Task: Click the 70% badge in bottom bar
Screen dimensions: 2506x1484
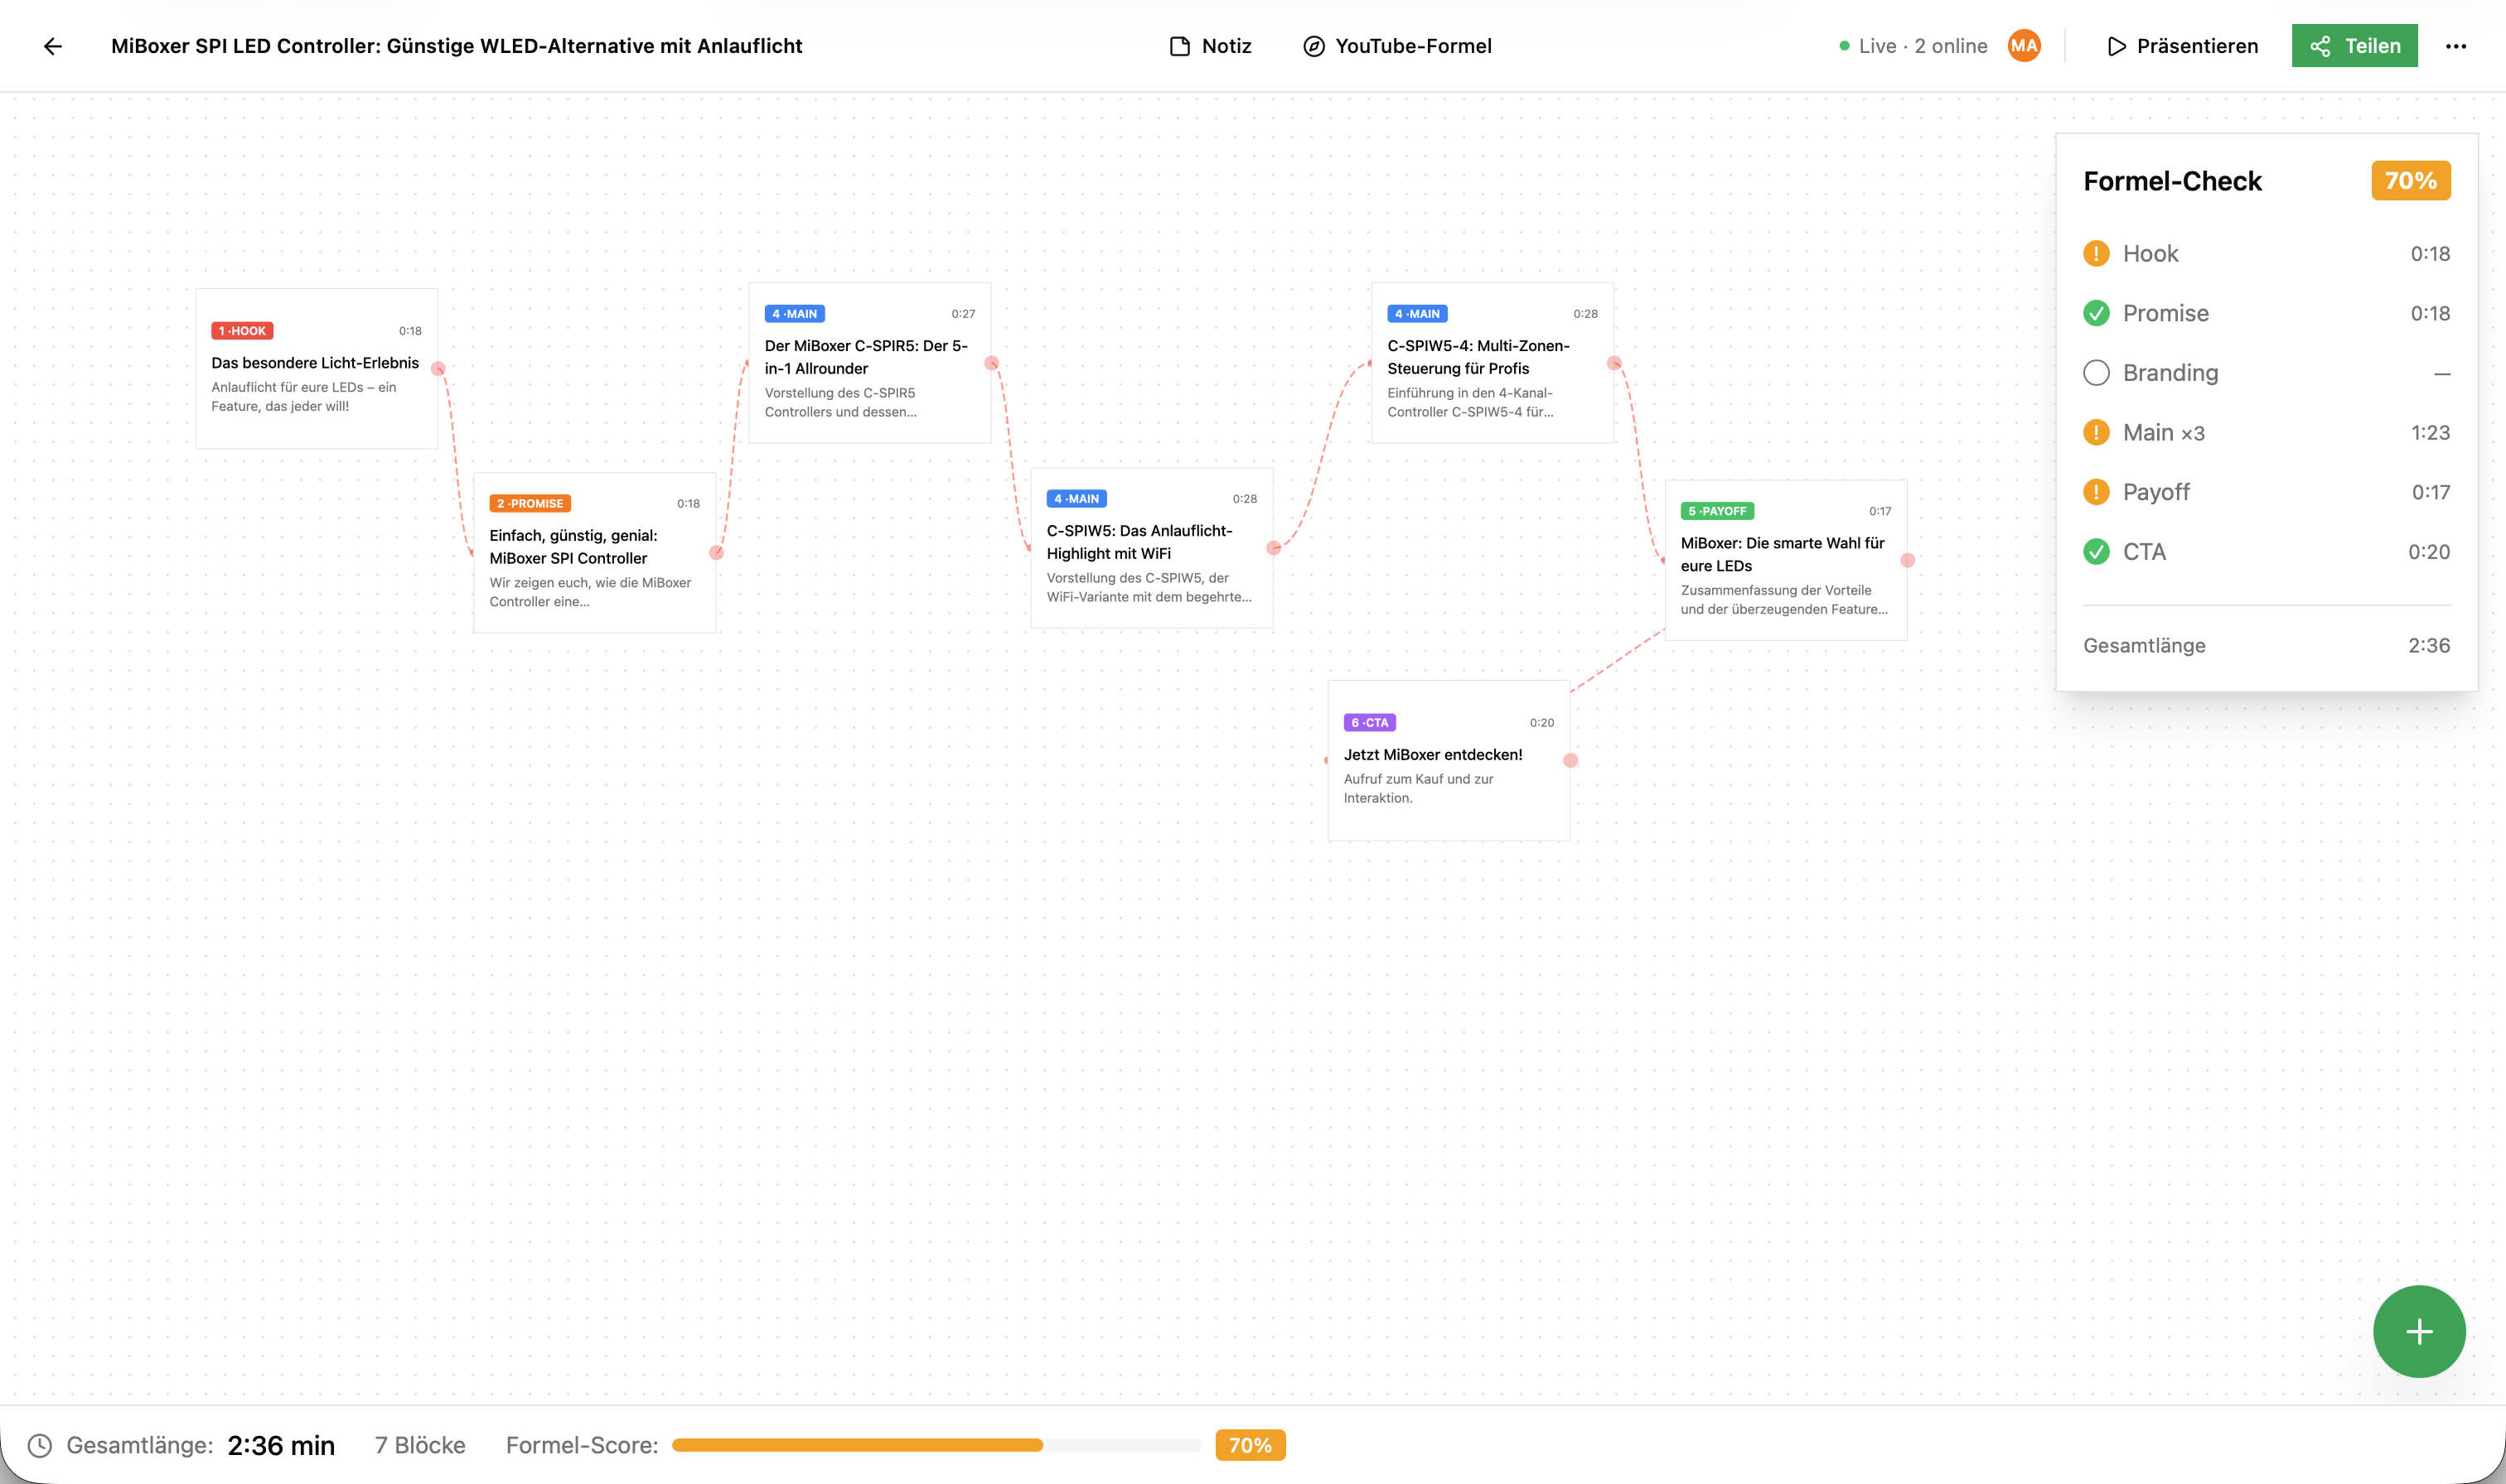Action: 1251,1445
